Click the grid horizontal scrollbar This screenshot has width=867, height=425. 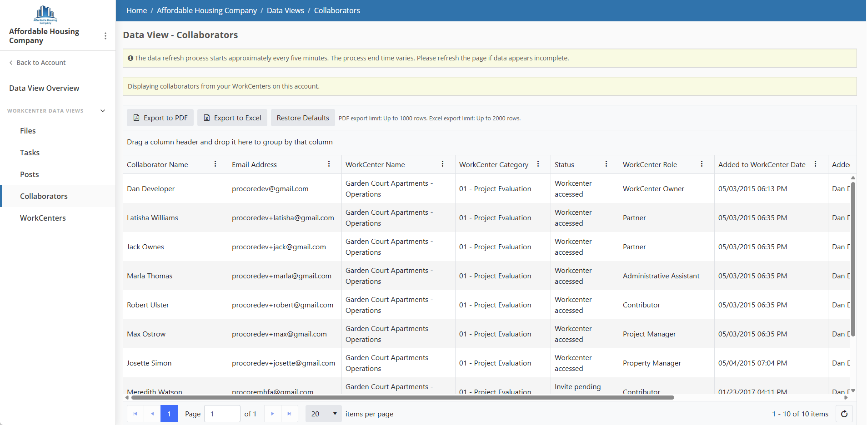(x=402, y=397)
